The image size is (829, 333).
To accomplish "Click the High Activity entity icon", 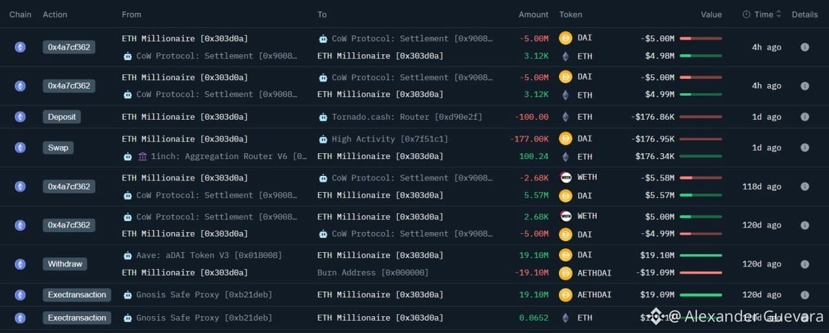I will 323,139.
